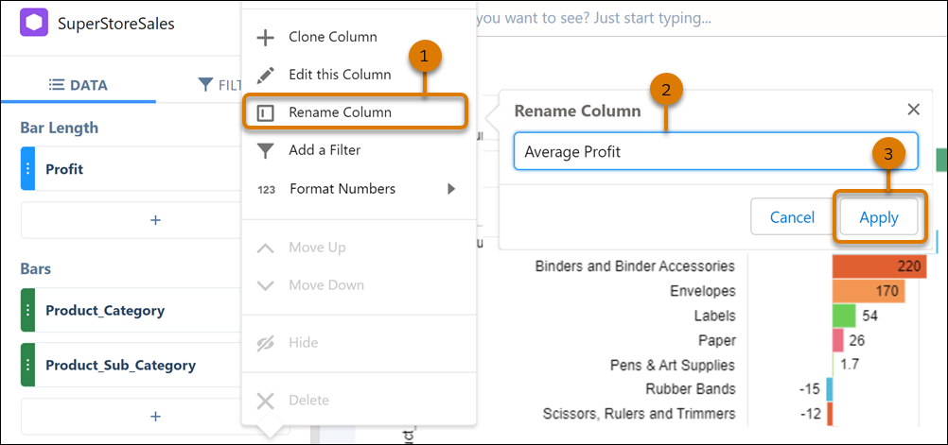The height and width of the screenshot is (445, 948).
Task: Open the Product_Category handle menu
Action: [x=27, y=310]
